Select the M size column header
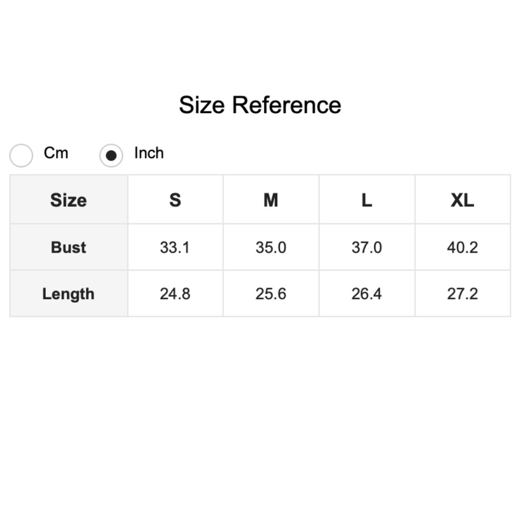527x527 pixels. (x=271, y=200)
